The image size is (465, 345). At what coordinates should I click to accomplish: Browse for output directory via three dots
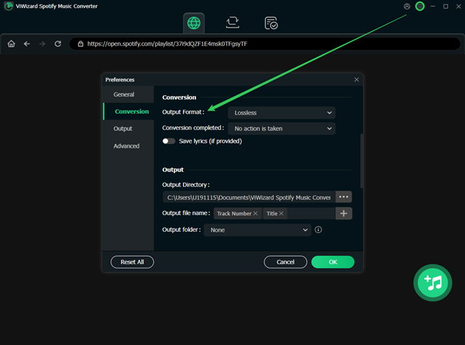point(344,197)
